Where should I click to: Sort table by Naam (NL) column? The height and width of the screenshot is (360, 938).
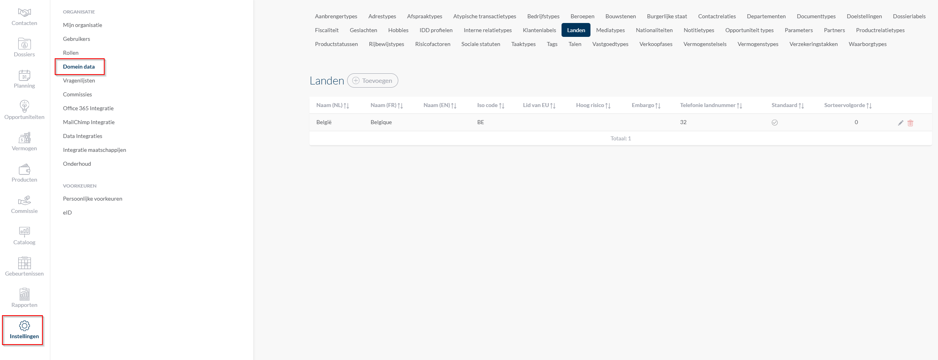click(x=332, y=105)
